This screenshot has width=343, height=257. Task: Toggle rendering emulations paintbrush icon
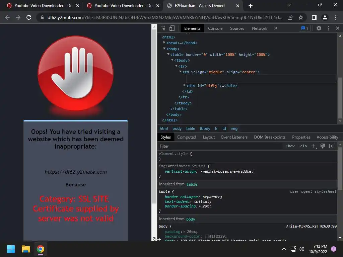[323, 146]
